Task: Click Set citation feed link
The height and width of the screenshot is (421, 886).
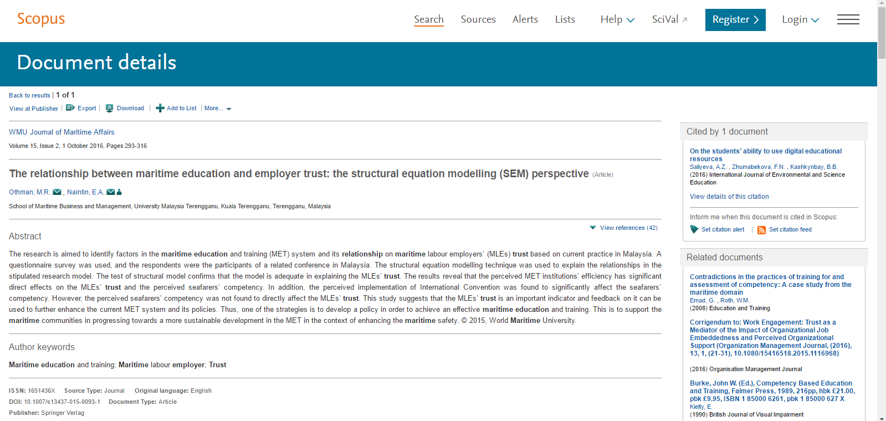Action: pyautogui.click(x=790, y=229)
